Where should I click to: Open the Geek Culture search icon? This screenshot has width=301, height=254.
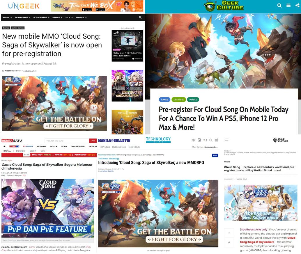point(279,6)
